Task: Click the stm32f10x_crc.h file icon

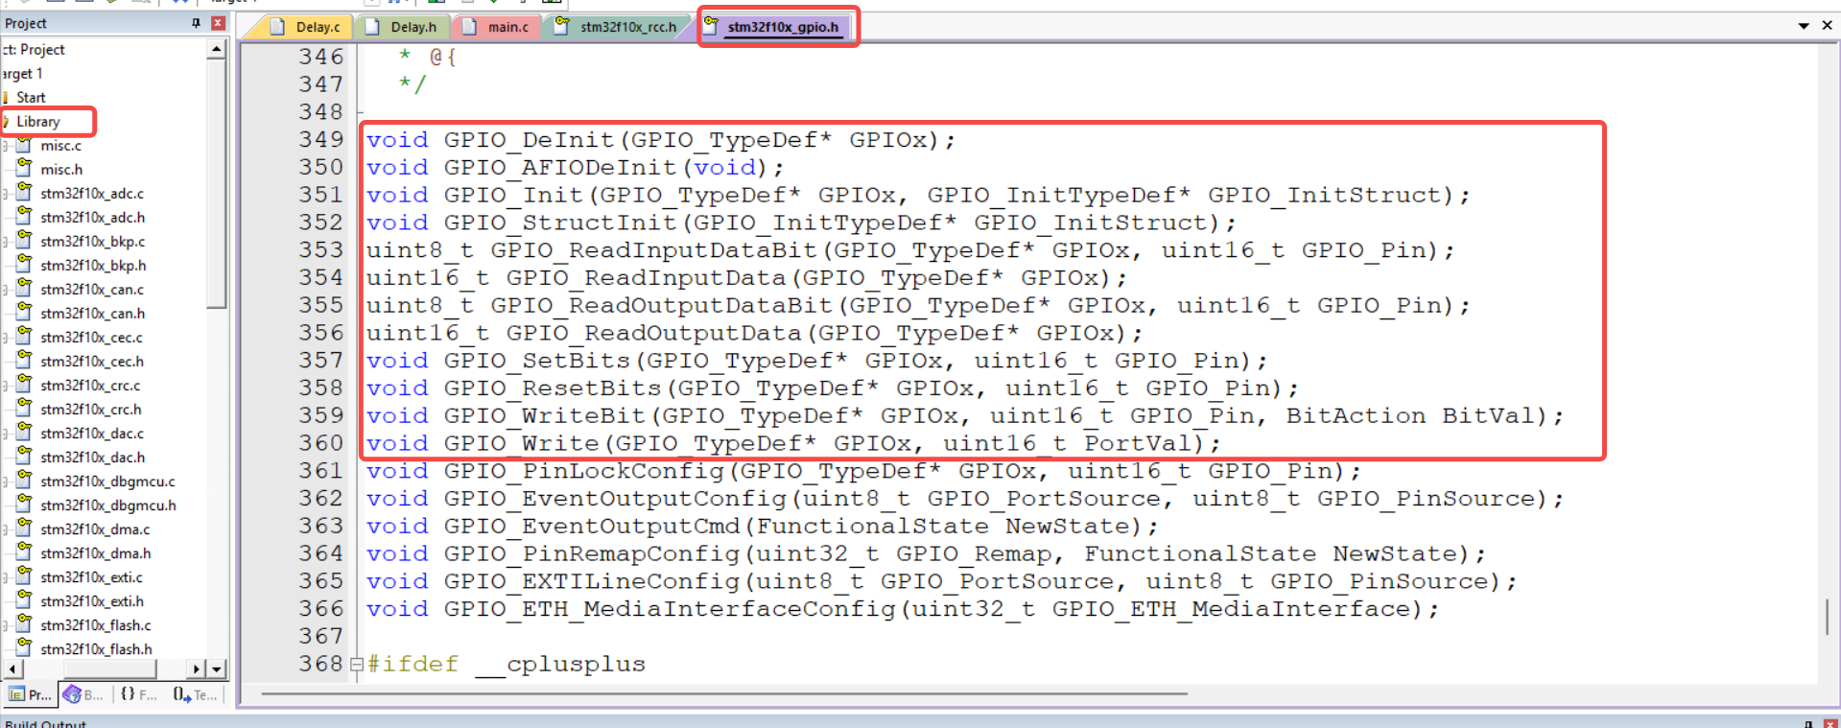Action: (x=25, y=409)
